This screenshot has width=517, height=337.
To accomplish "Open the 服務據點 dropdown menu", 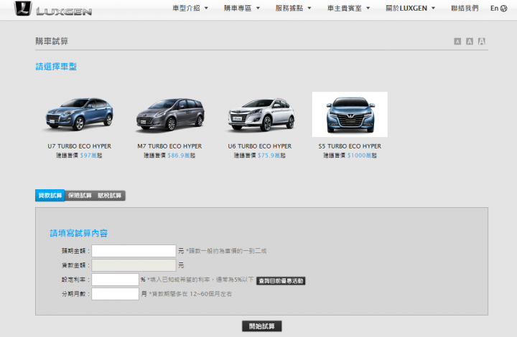I will [x=293, y=8].
